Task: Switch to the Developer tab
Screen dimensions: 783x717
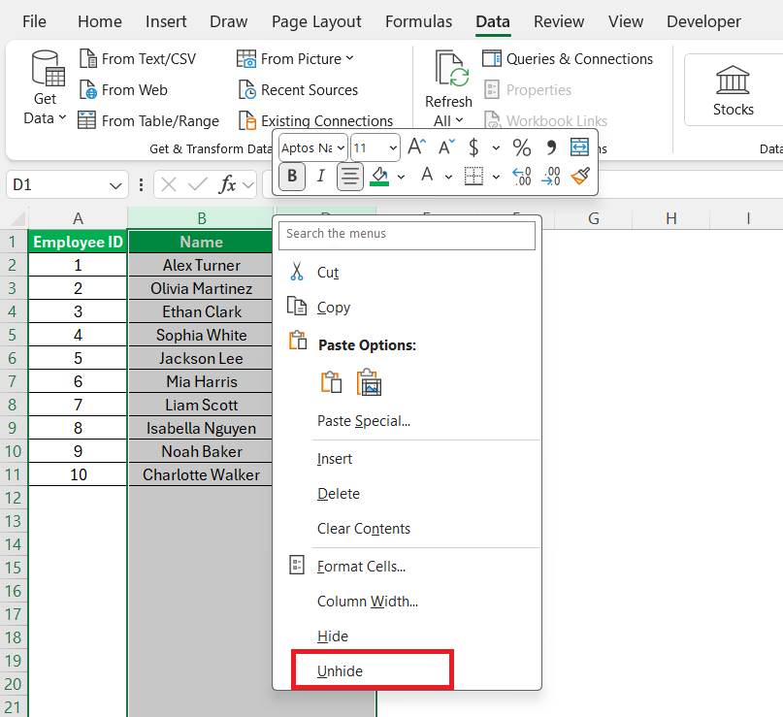Action: click(703, 21)
